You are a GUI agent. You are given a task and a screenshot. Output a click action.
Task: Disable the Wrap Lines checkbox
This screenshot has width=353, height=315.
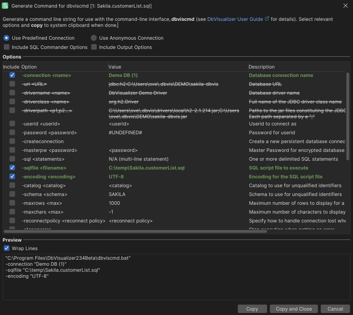[6, 248]
